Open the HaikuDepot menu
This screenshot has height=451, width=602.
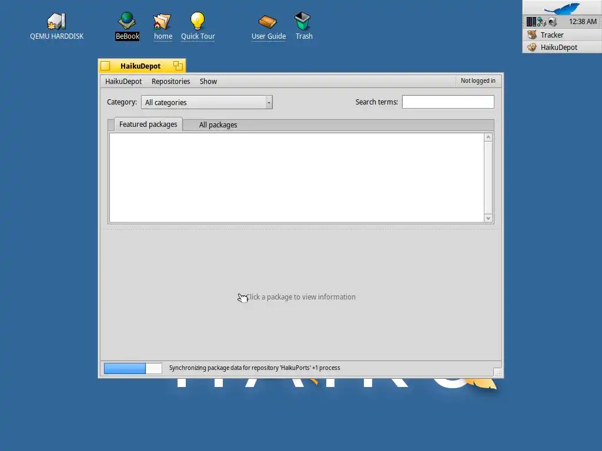click(123, 81)
